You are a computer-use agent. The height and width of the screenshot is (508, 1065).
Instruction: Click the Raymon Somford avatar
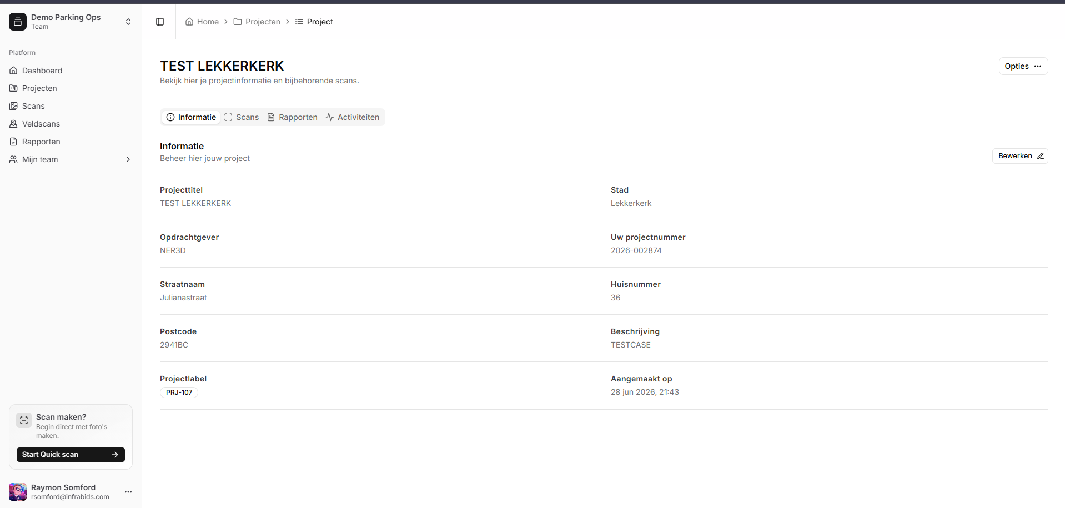click(18, 492)
